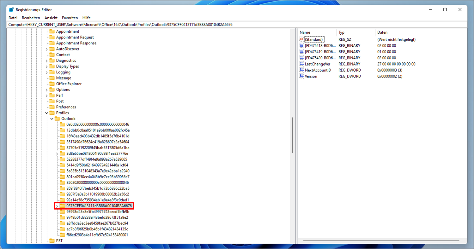The height and width of the screenshot is (249, 474).
Task: Expand the 9375CFF0413111d3B88A00104B2A6676 key
Action: (x=57, y=206)
